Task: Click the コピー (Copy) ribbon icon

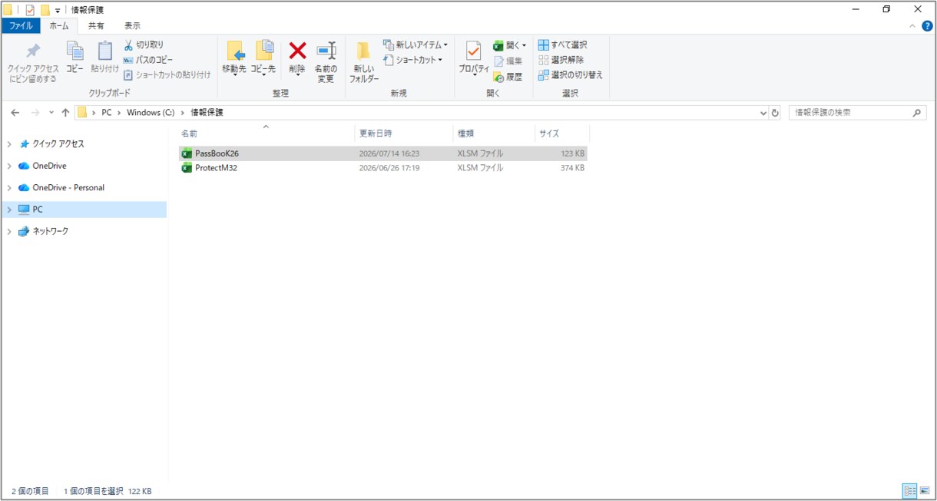Action: coord(74,58)
